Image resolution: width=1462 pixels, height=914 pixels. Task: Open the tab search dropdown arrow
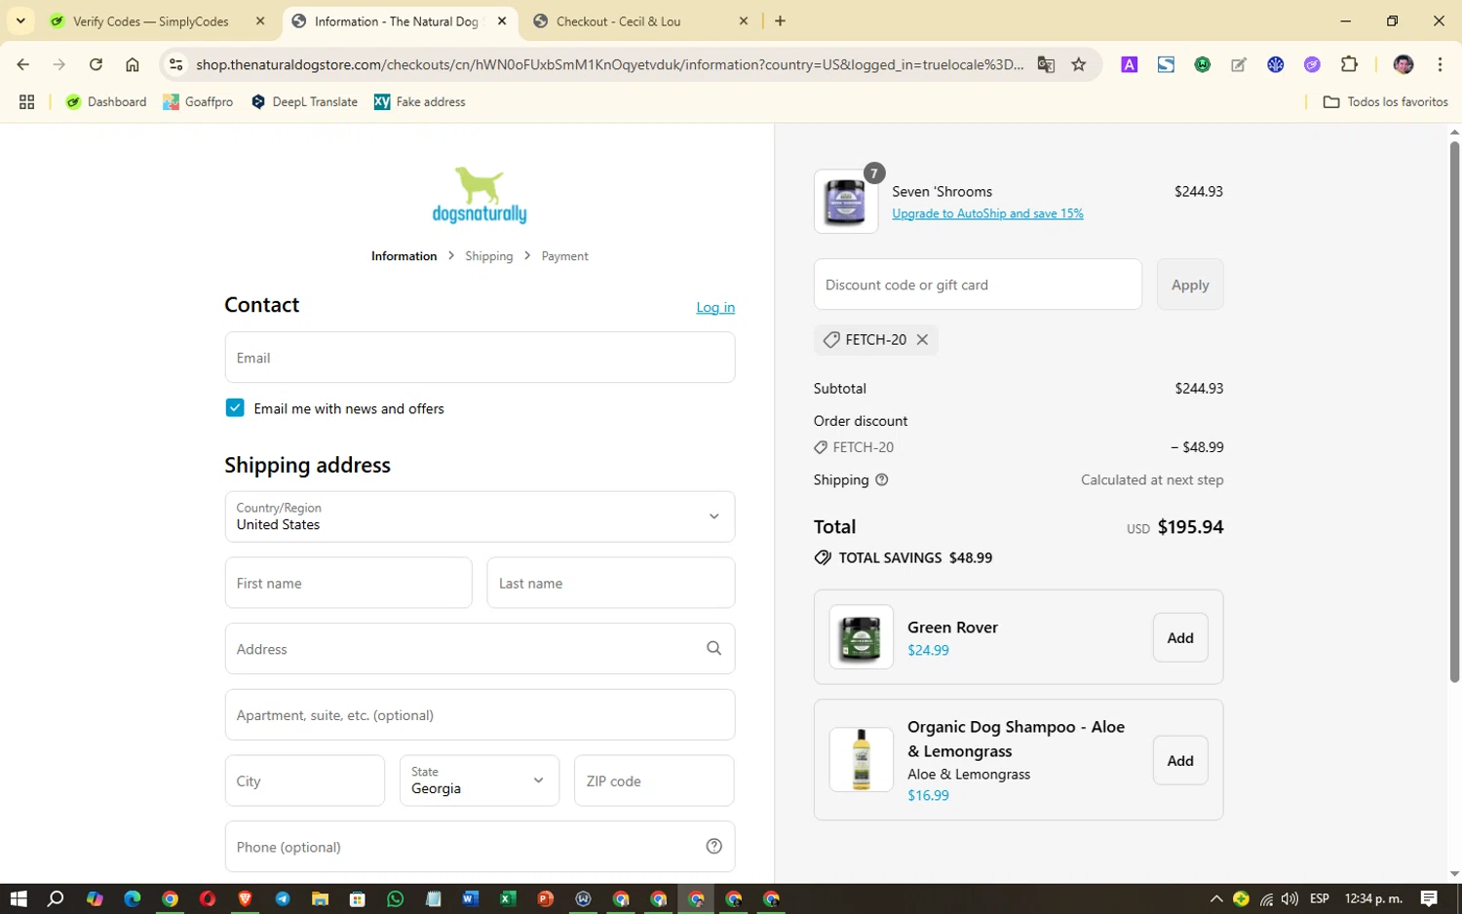click(x=20, y=20)
